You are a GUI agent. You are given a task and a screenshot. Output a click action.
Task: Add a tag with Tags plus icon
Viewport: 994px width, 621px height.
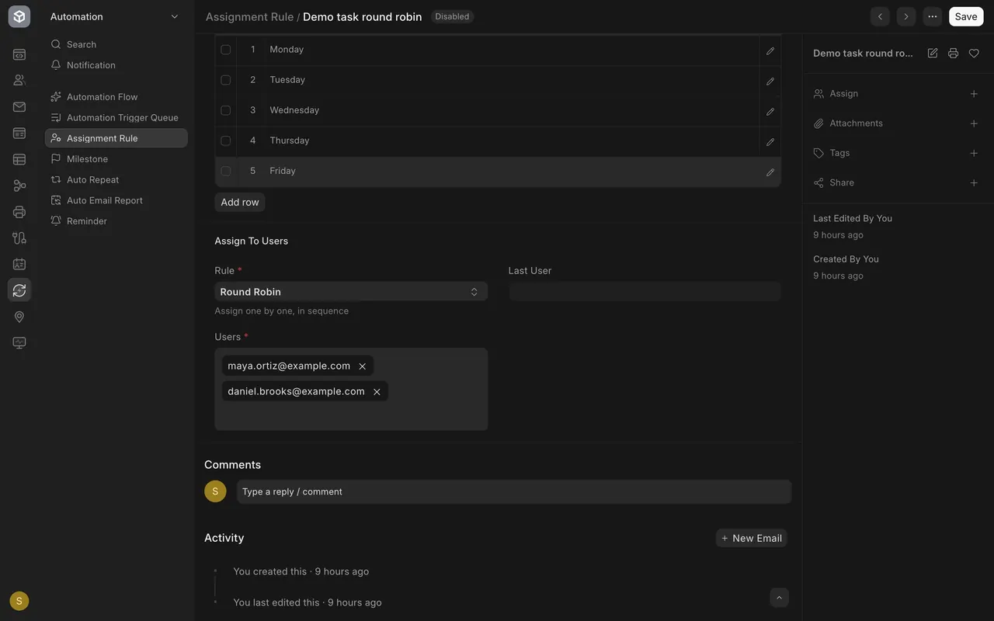tap(974, 153)
